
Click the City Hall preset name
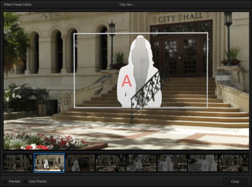(x=126, y=4)
